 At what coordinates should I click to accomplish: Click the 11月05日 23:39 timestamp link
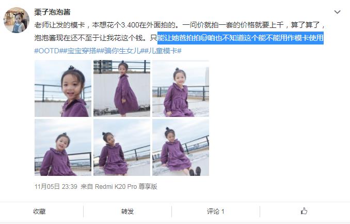coord(56,186)
